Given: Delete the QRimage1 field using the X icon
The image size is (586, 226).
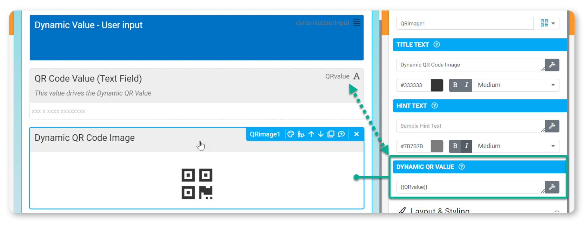Looking at the screenshot, I should [x=357, y=134].
